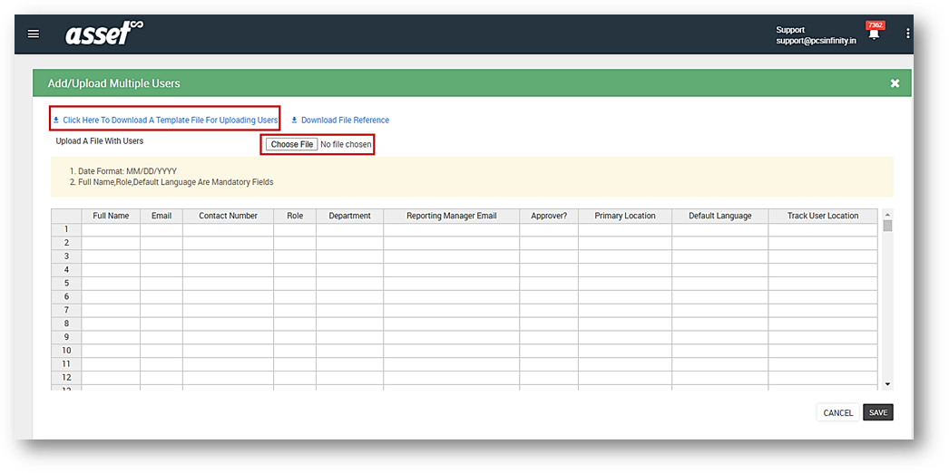
Task: Click the Asset Infinity logo
Action: tap(104, 33)
